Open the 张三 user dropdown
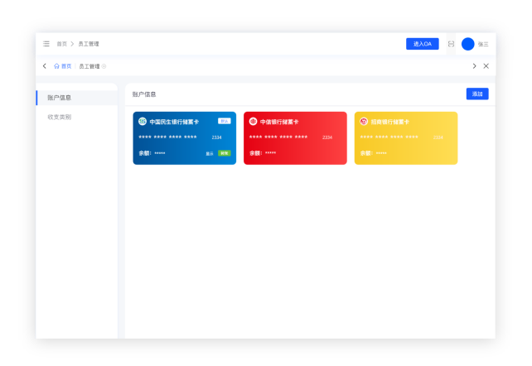Image resolution: width=532 pixels, height=366 pixels. coord(483,44)
